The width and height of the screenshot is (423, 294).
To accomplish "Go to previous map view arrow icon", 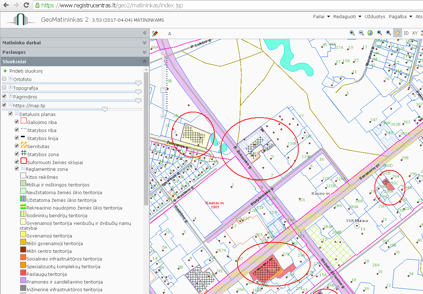I will click(x=379, y=33).
